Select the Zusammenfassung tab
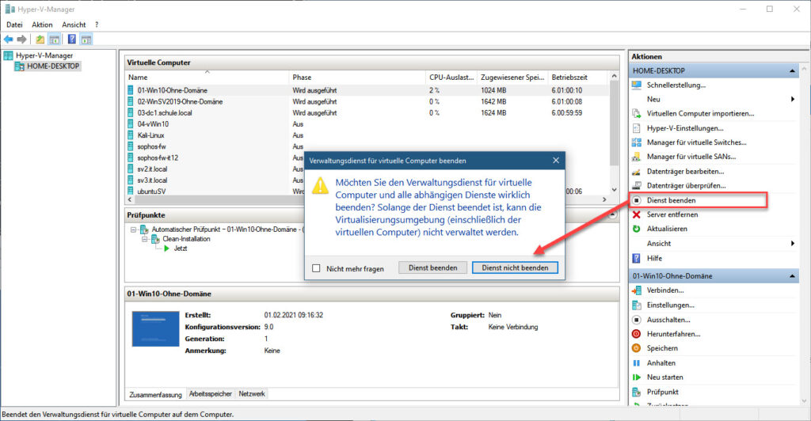 156,394
